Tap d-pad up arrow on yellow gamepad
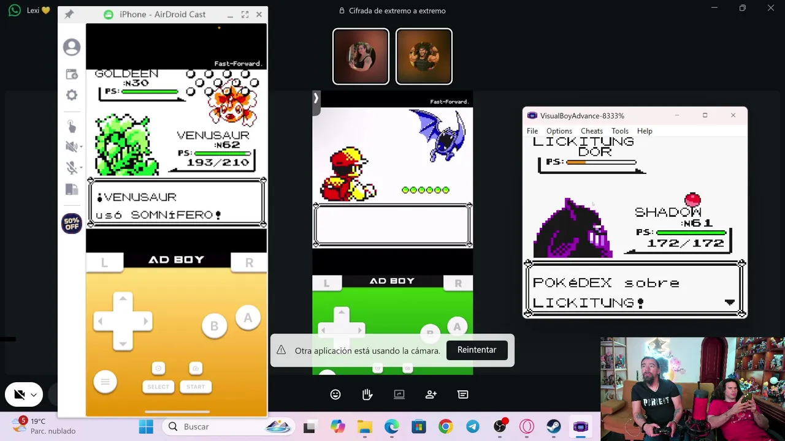Viewport: 785px width, 441px height. click(x=123, y=299)
